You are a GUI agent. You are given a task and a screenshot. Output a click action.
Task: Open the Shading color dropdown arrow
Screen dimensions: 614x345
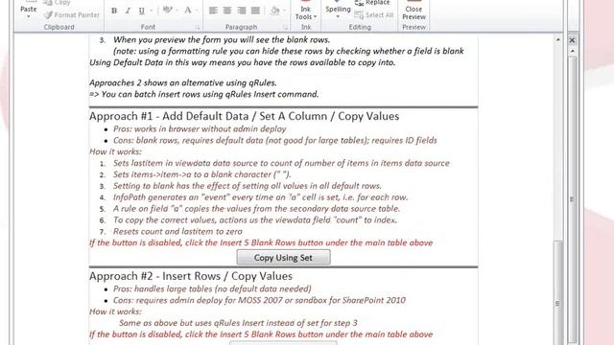285,11
